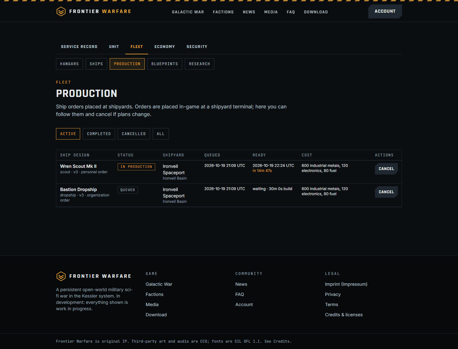
Task: Open footer Account link
Action: [x=244, y=305]
